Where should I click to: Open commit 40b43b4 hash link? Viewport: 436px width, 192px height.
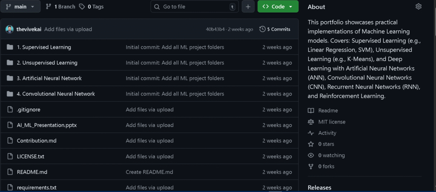tap(215, 29)
